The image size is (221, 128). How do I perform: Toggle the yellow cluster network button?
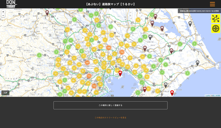pyautogui.click(x=216, y=19)
